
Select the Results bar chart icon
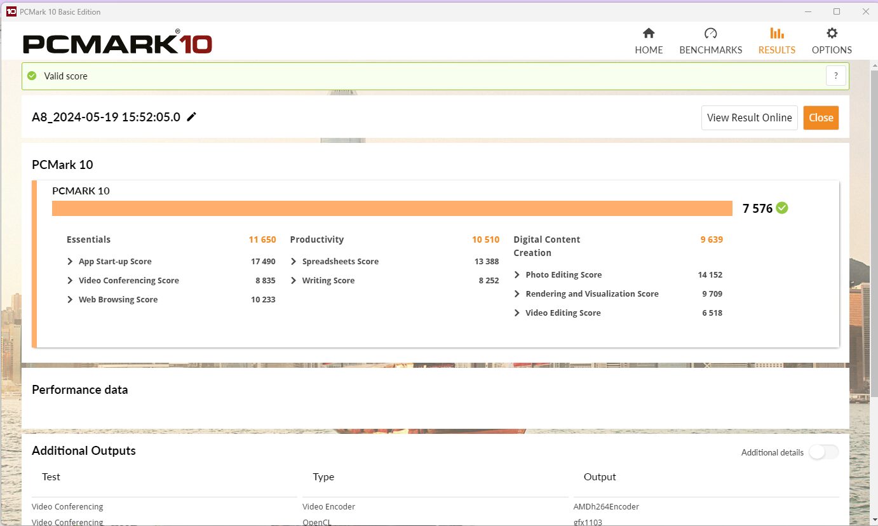[x=776, y=34]
